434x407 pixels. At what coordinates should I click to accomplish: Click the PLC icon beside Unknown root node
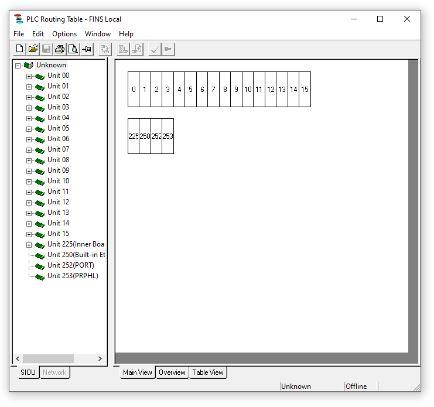[29, 66]
